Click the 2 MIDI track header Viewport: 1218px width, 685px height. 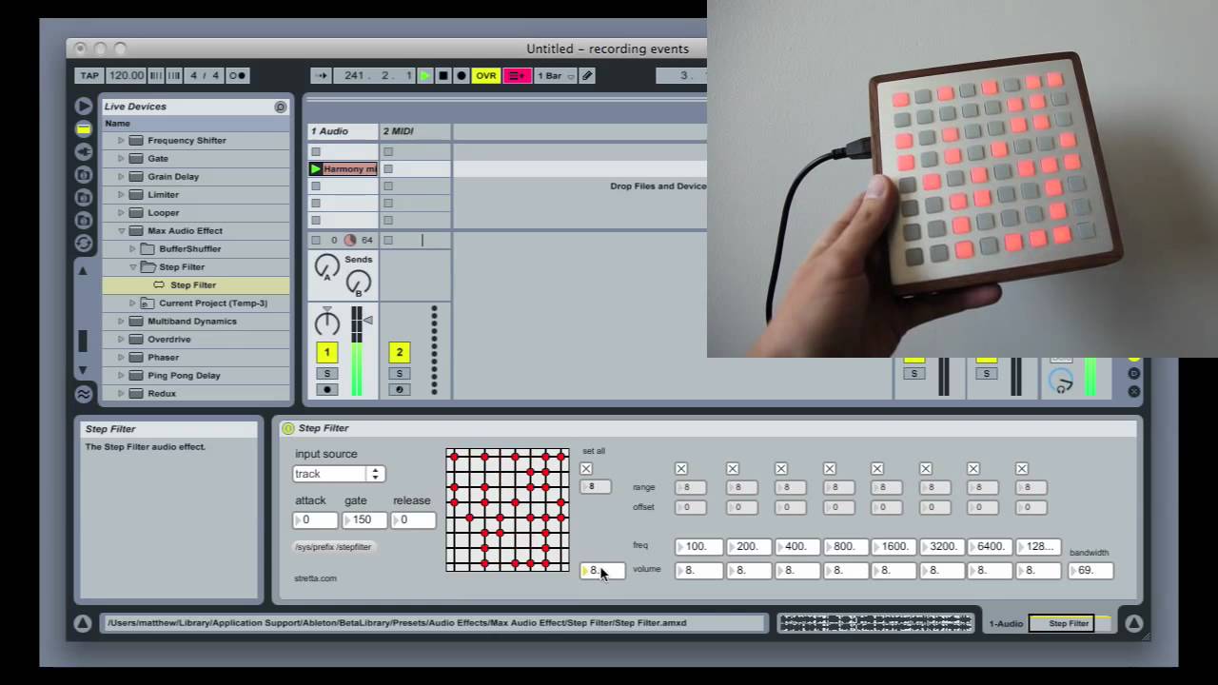(x=415, y=131)
